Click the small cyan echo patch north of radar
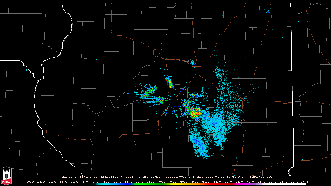The width and height of the screenshot is (331, 186). click(193, 63)
